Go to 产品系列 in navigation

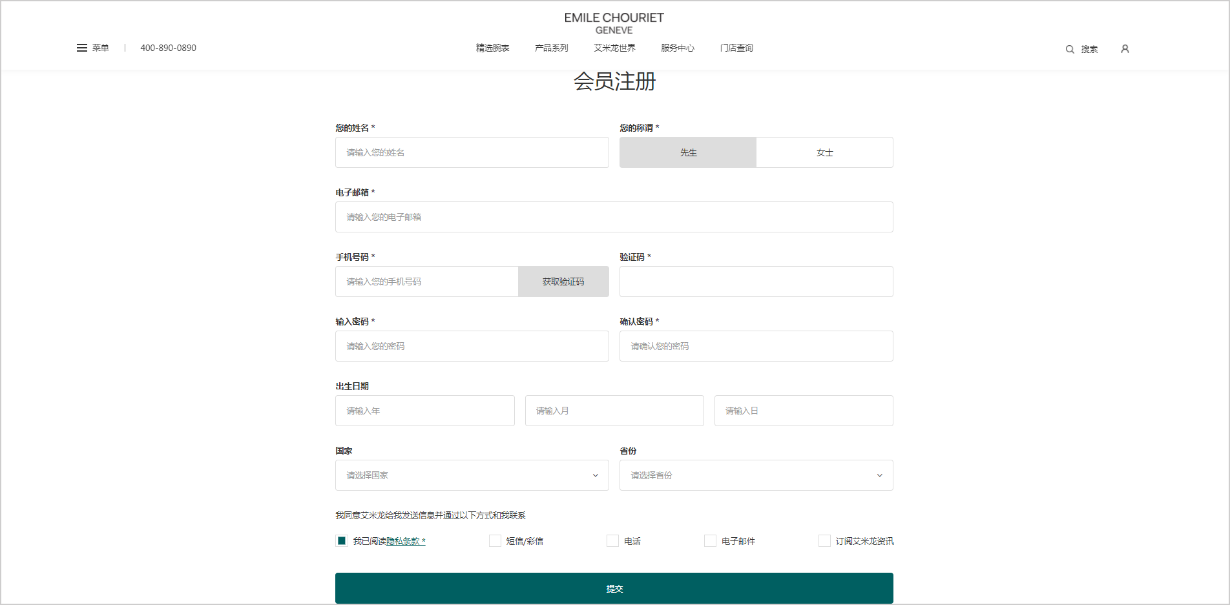pyautogui.click(x=551, y=48)
